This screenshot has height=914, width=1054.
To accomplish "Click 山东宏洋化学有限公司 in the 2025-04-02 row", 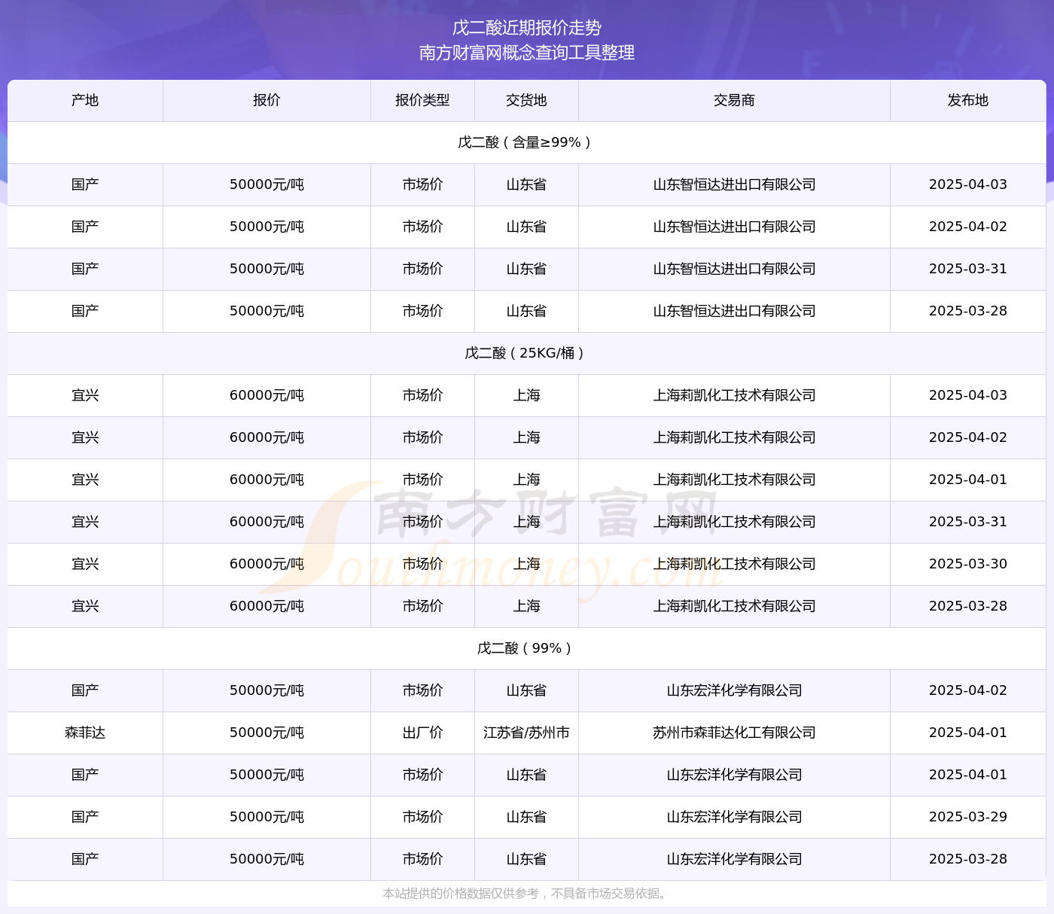I will coord(734,690).
